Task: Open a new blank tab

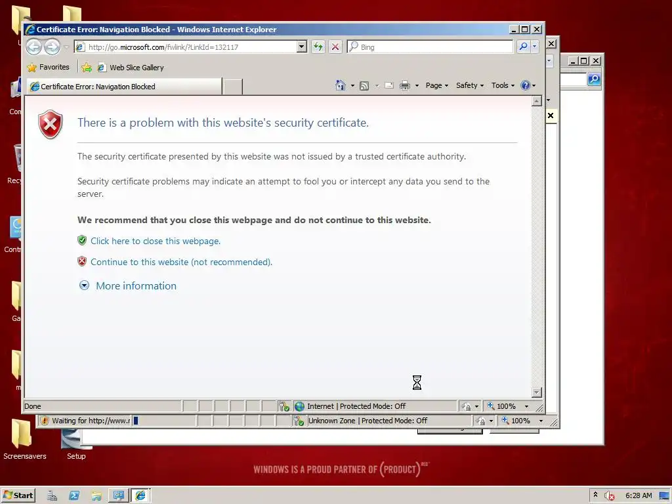Action: (233, 87)
